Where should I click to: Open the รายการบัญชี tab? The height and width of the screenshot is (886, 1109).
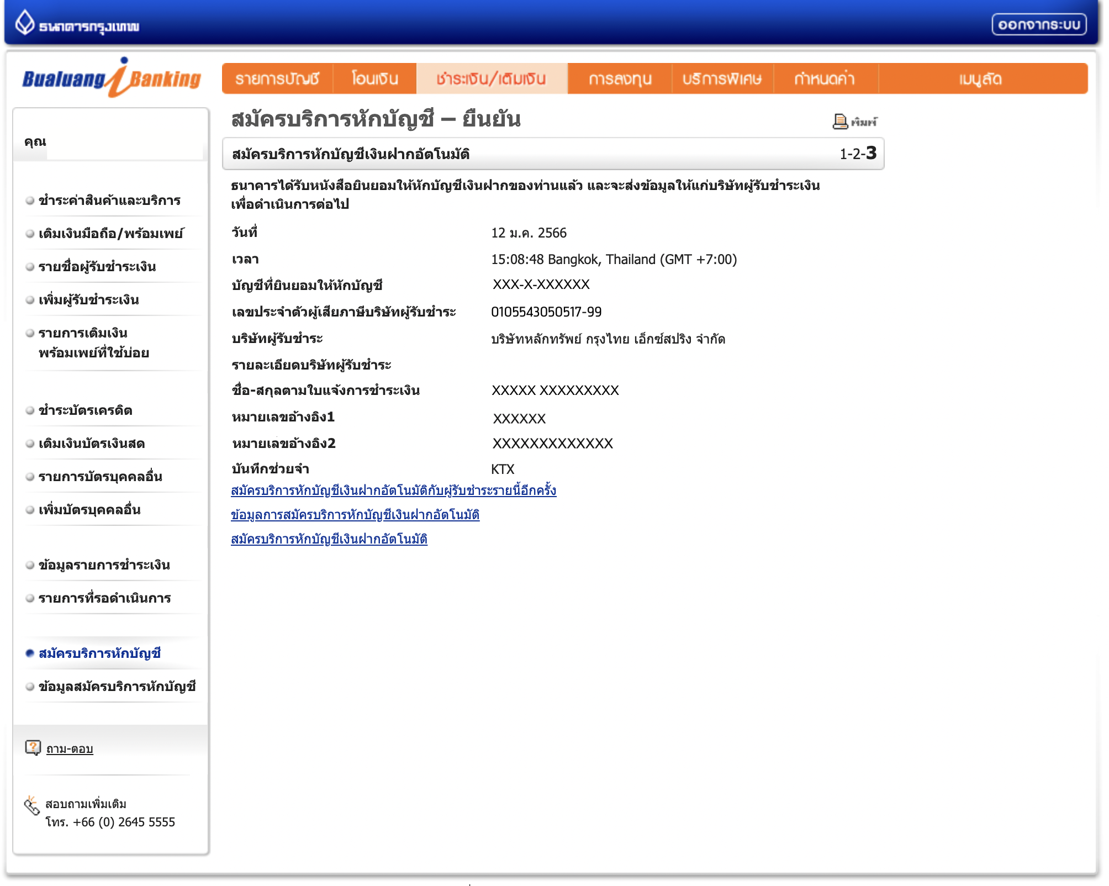(277, 79)
